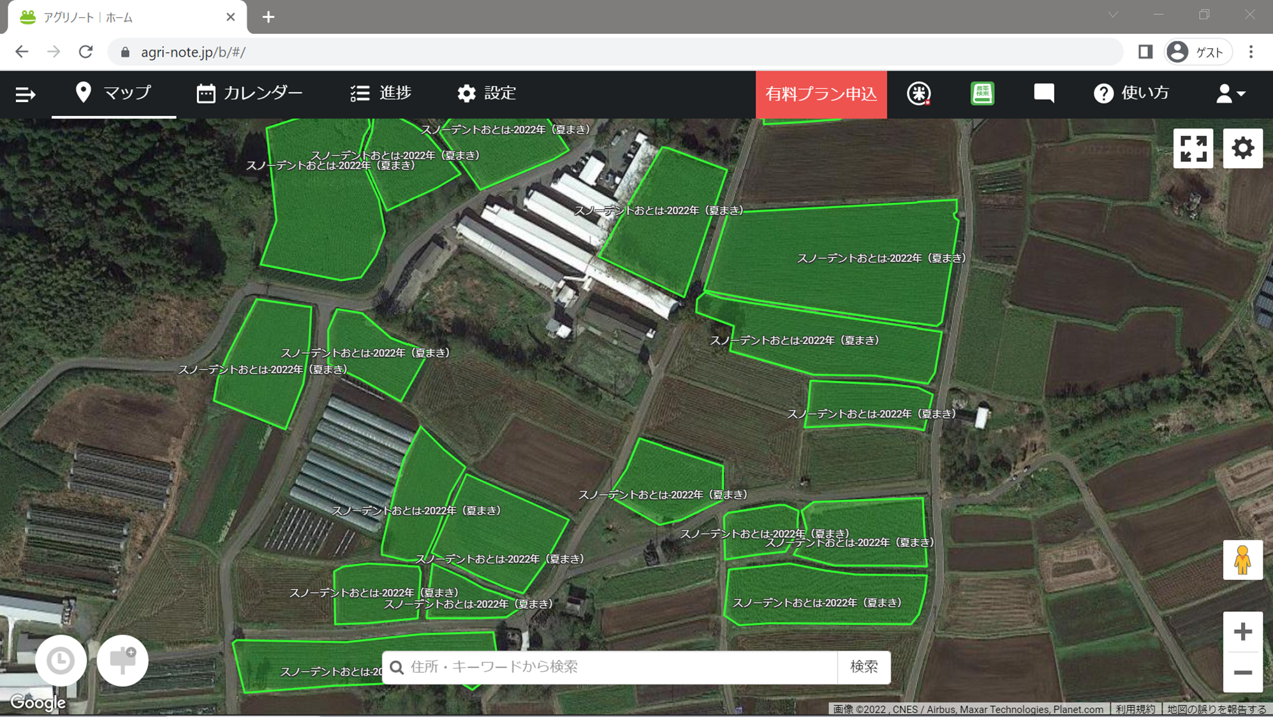Click the Street View pegman icon
This screenshot has width=1273, height=717.
pos(1242,560)
